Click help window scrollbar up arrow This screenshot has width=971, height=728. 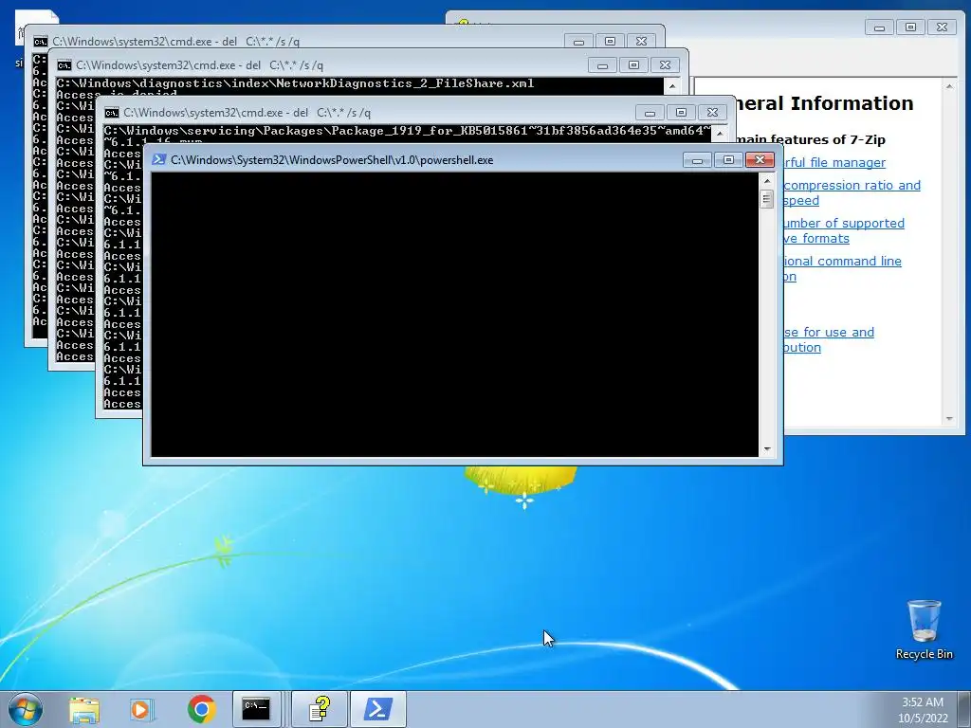click(949, 86)
